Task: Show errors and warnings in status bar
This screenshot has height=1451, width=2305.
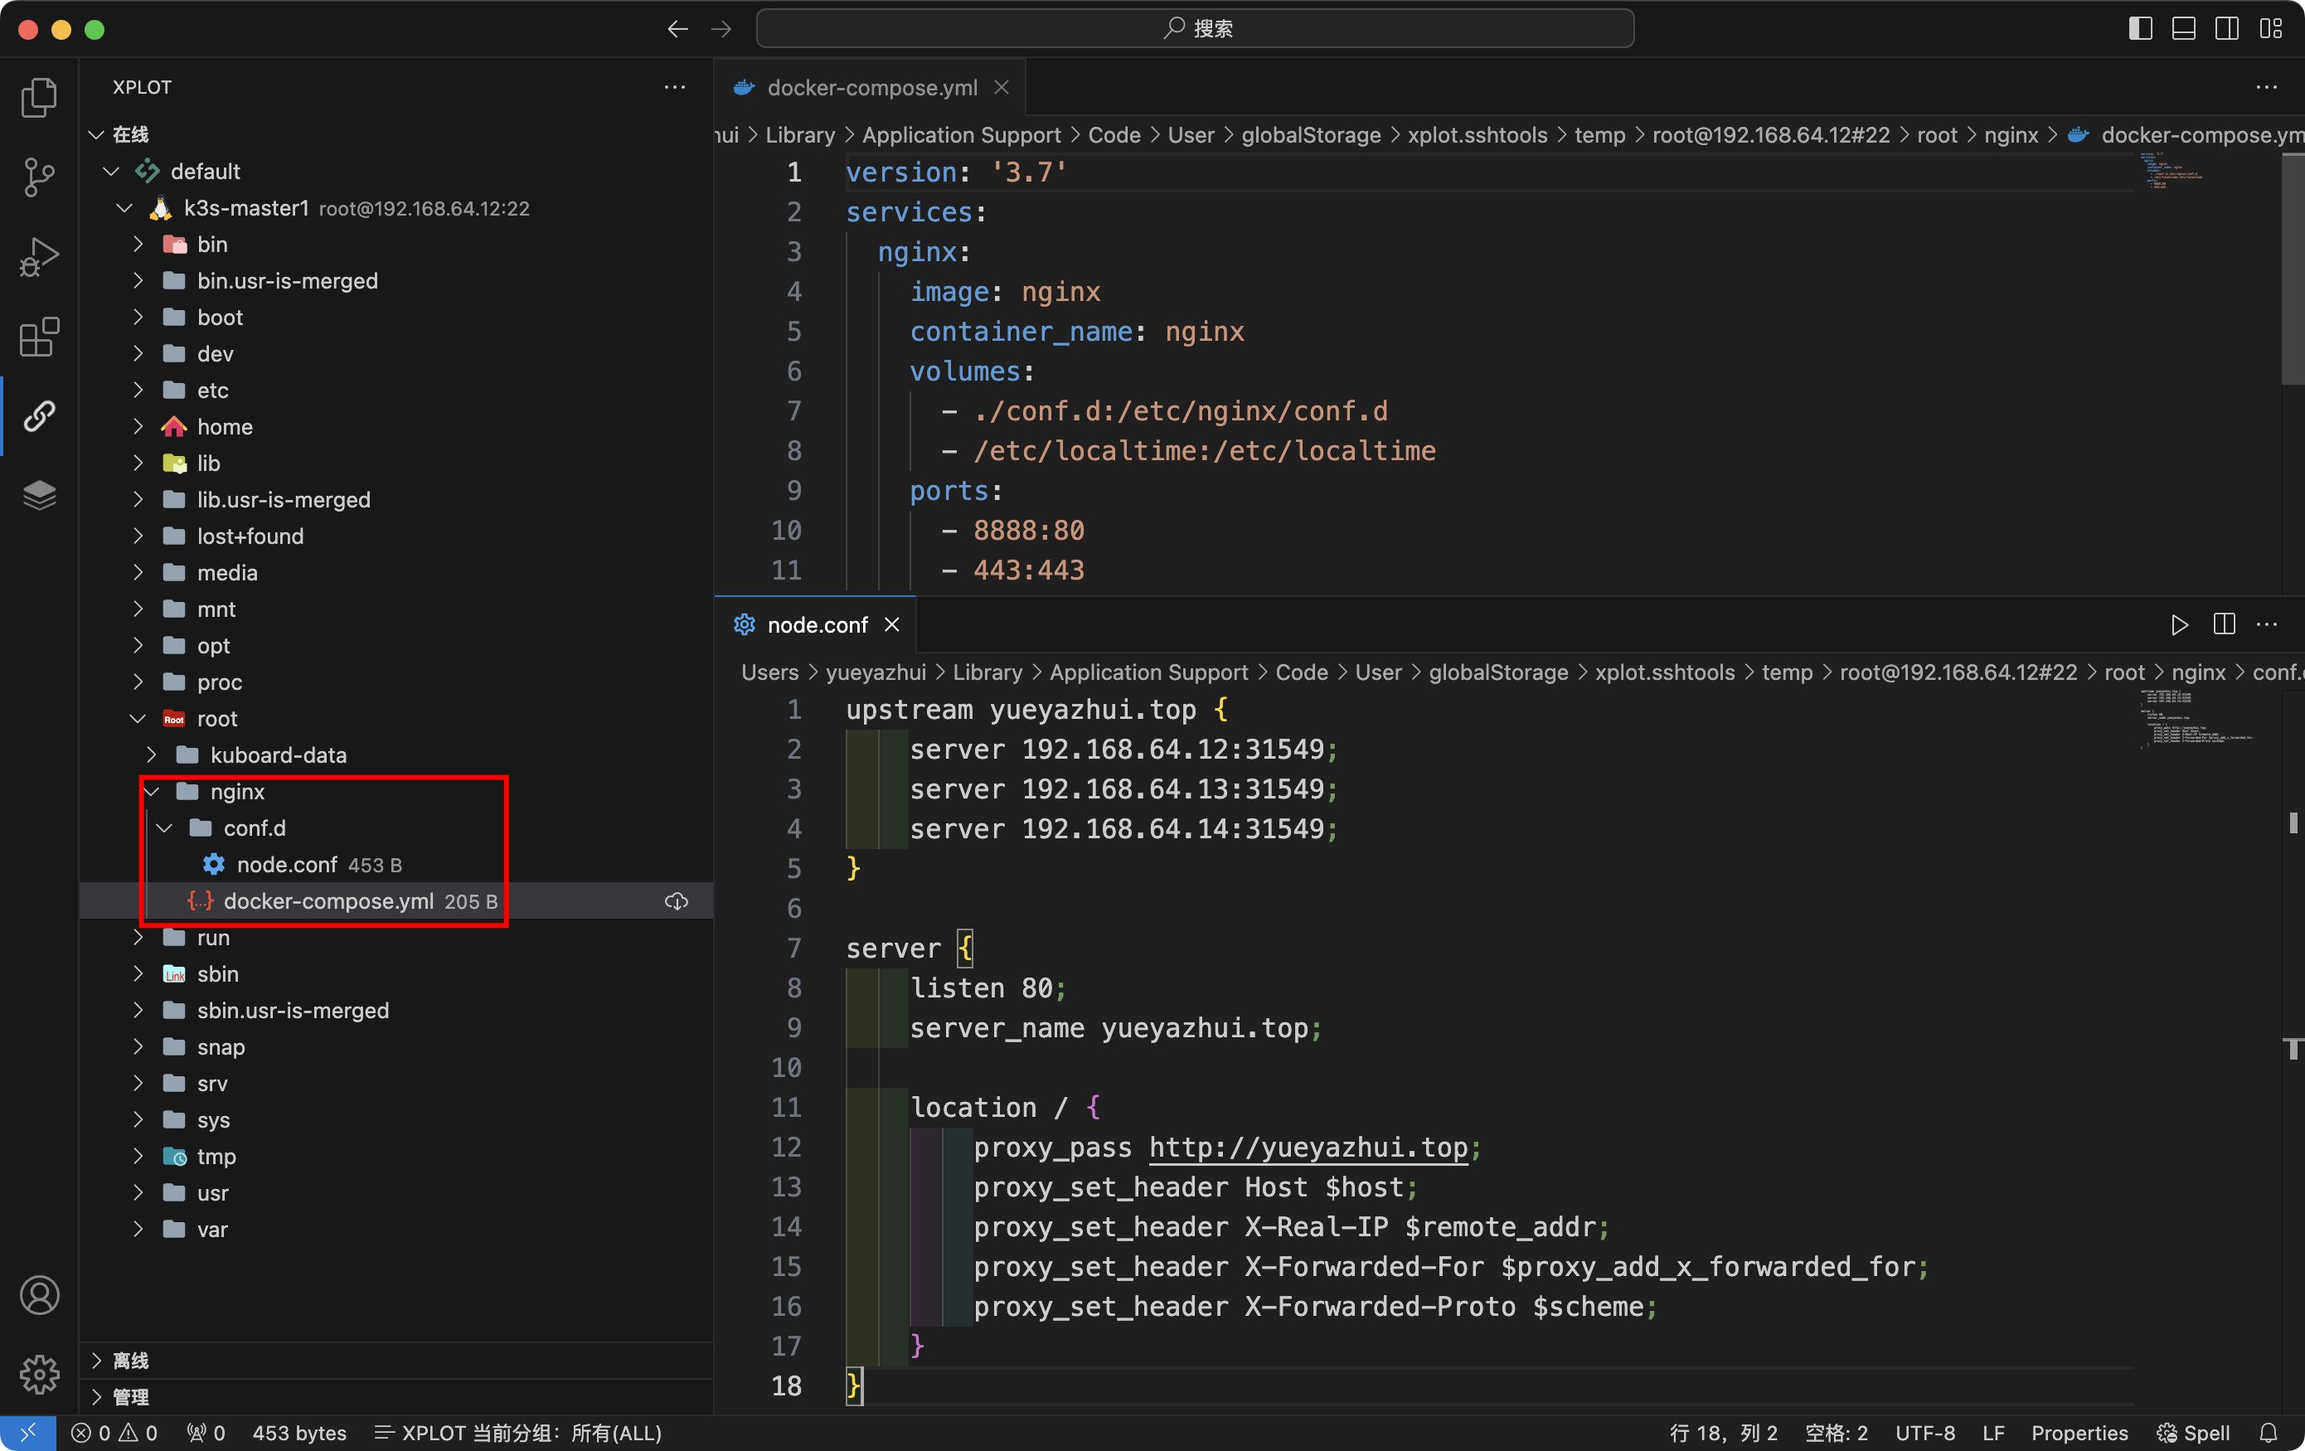Action: pos(115,1433)
